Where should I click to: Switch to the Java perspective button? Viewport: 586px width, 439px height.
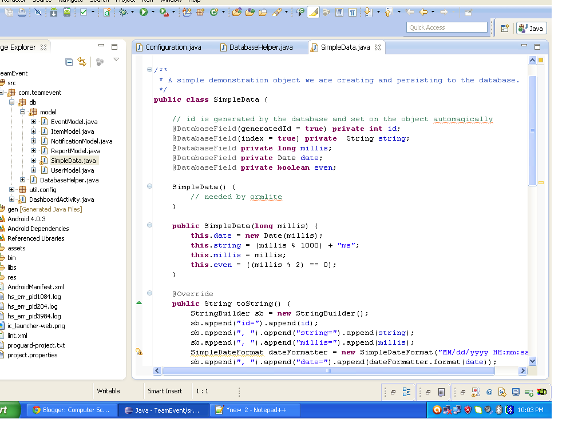pos(532,29)
